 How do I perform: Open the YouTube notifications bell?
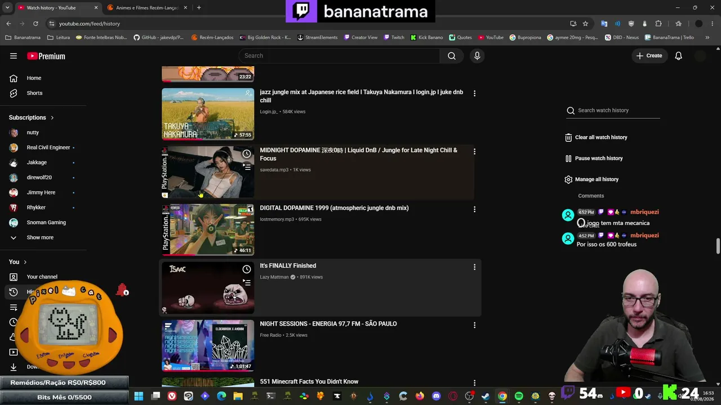tap(678, 56)
